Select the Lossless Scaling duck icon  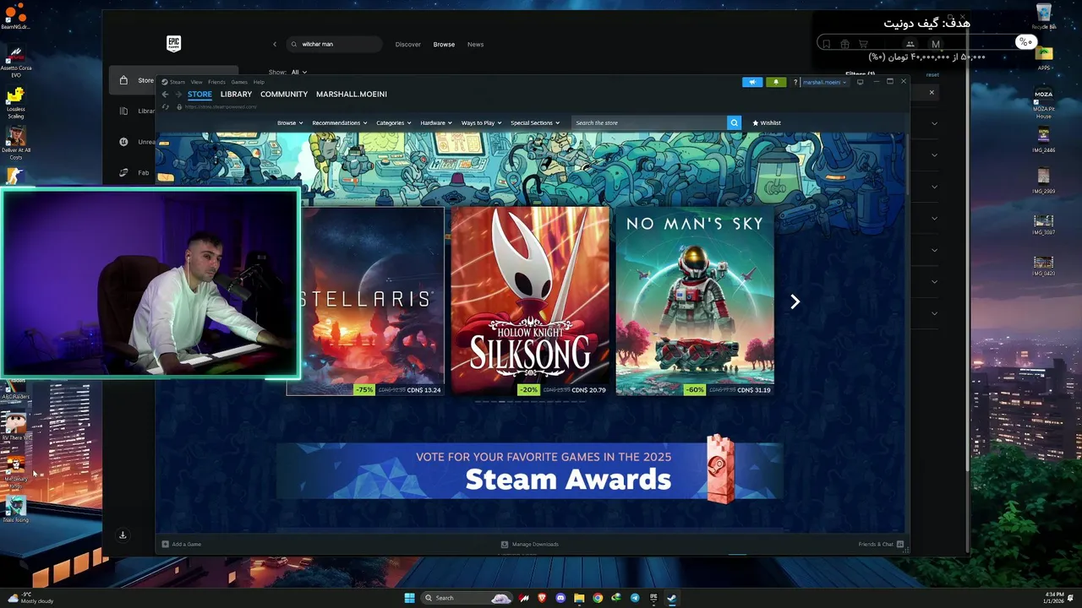15,102
